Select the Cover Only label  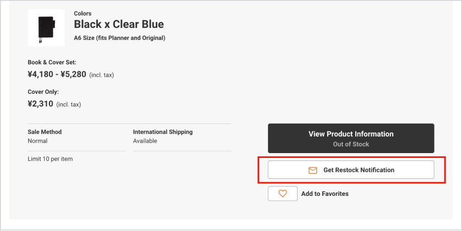pos(43,92)
